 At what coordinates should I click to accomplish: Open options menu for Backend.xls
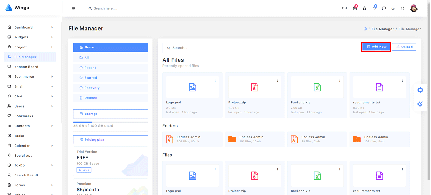click(340, 81)
